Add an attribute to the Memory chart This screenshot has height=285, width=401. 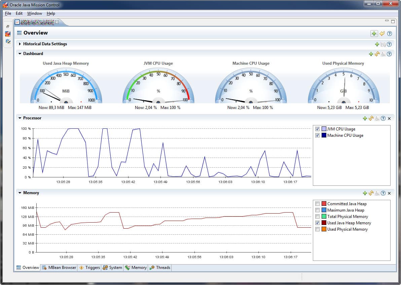pos(365,193)
